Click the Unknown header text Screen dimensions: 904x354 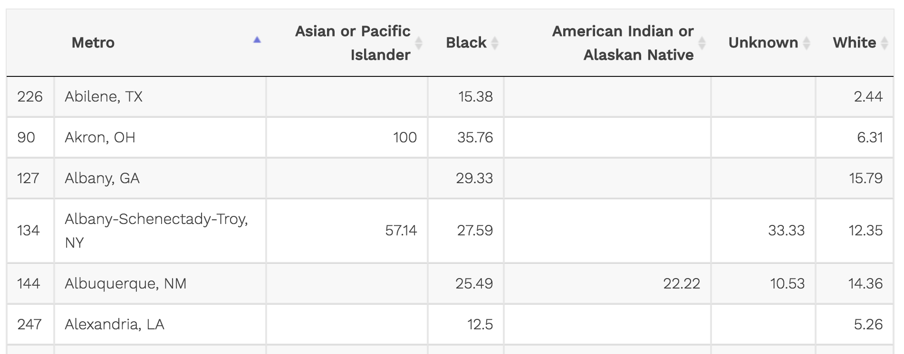[x=763, y=43]
